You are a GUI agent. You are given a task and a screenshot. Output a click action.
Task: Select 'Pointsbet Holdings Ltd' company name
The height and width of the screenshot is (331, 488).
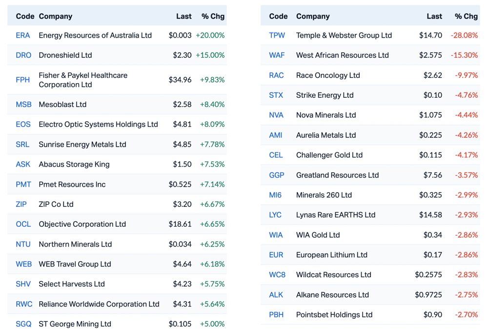tap(334, 314)
